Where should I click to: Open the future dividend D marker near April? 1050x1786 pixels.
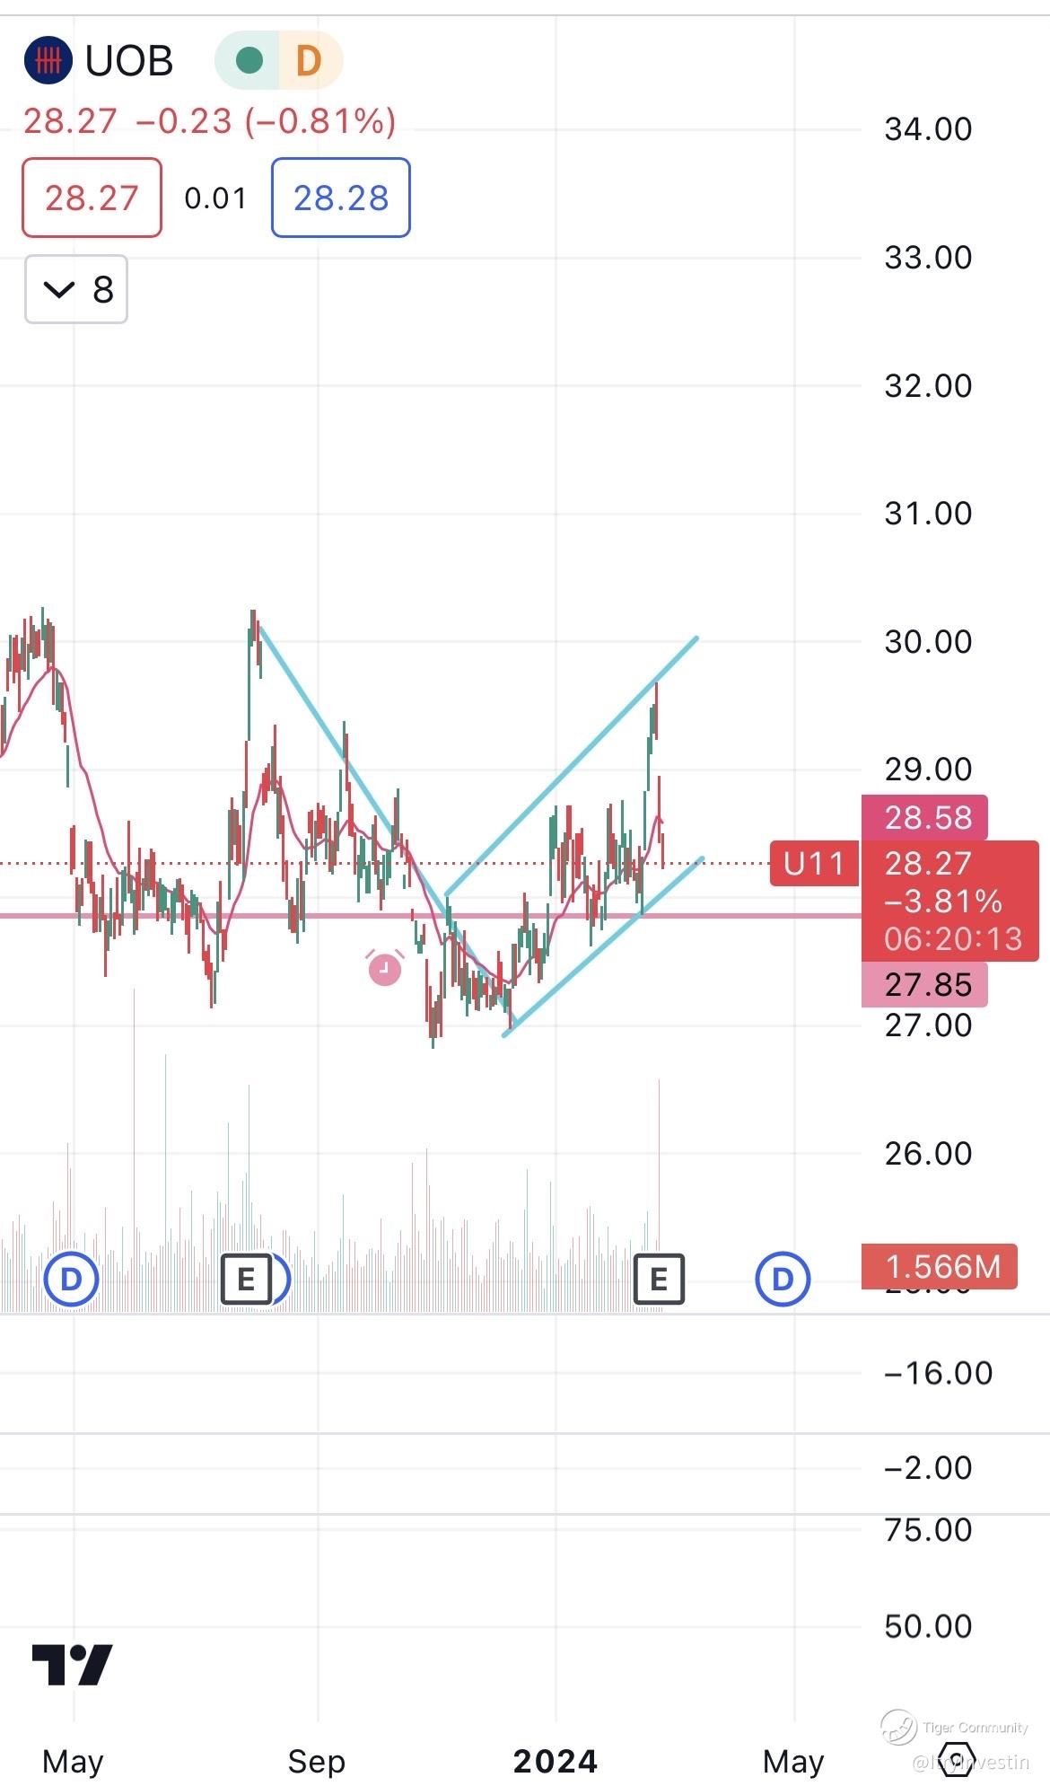click(783, 1279)
